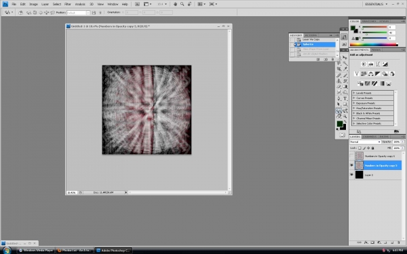Switch to the Channels tab
The height and width of the screenshot is (254, 407).
370,137
